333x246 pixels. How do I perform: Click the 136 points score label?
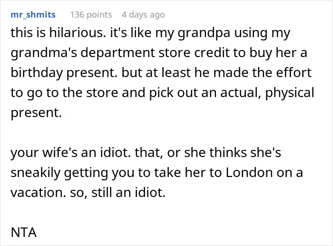tap(91, 15)
